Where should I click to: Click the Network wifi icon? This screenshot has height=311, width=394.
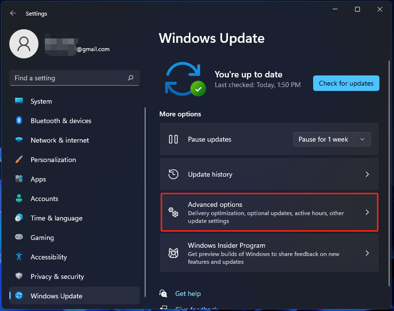coord(19,140)
